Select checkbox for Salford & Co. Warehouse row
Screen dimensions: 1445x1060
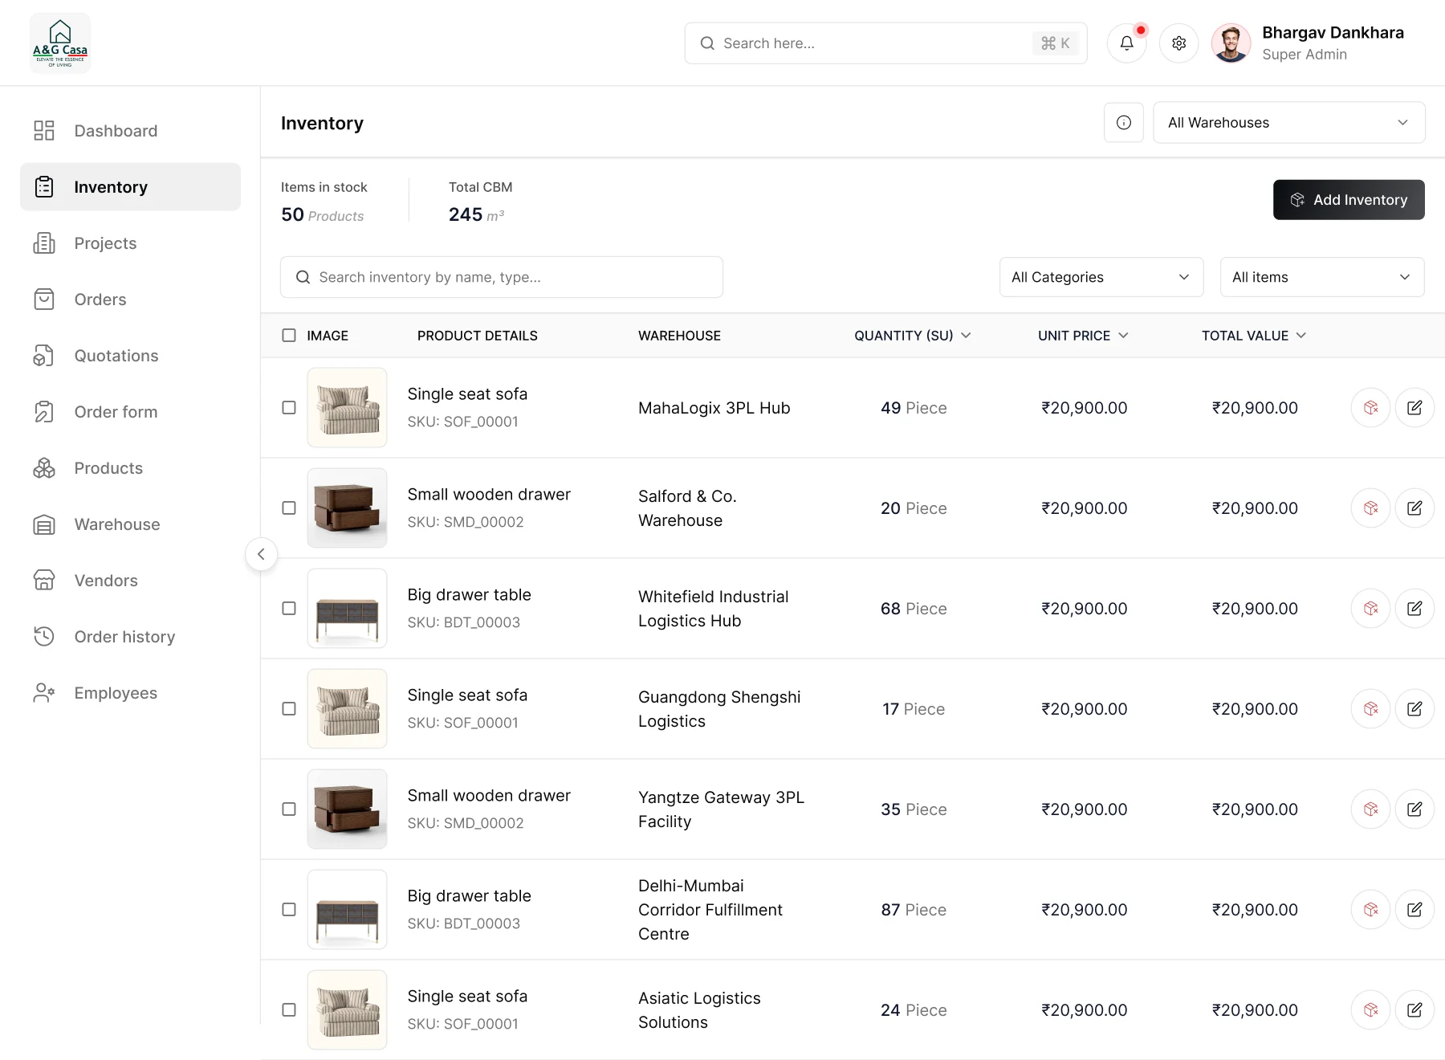289,508
